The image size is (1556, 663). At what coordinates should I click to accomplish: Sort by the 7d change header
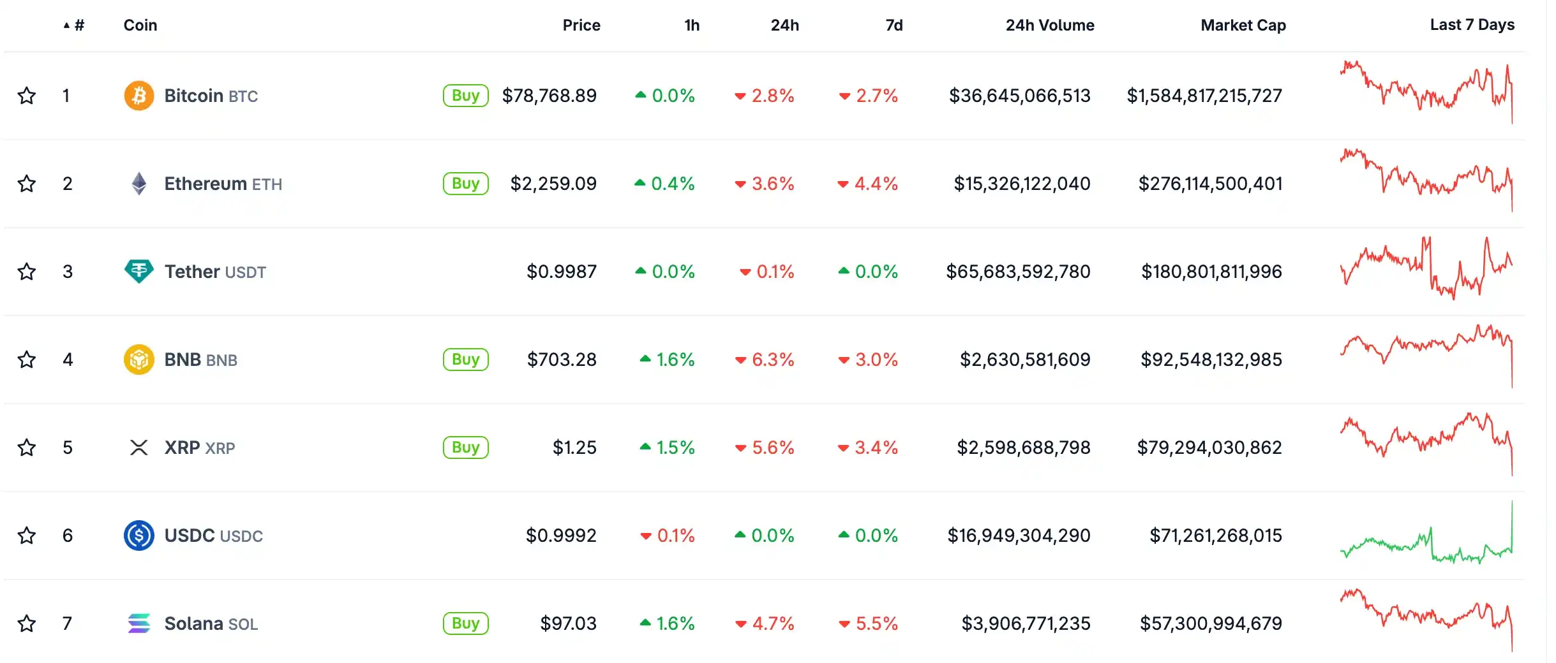[x=894, y=25]
